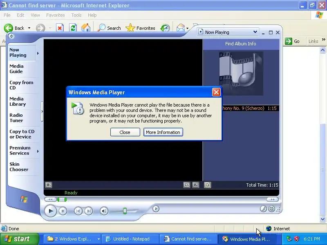Click the Search toolbar button

[109, 28]
